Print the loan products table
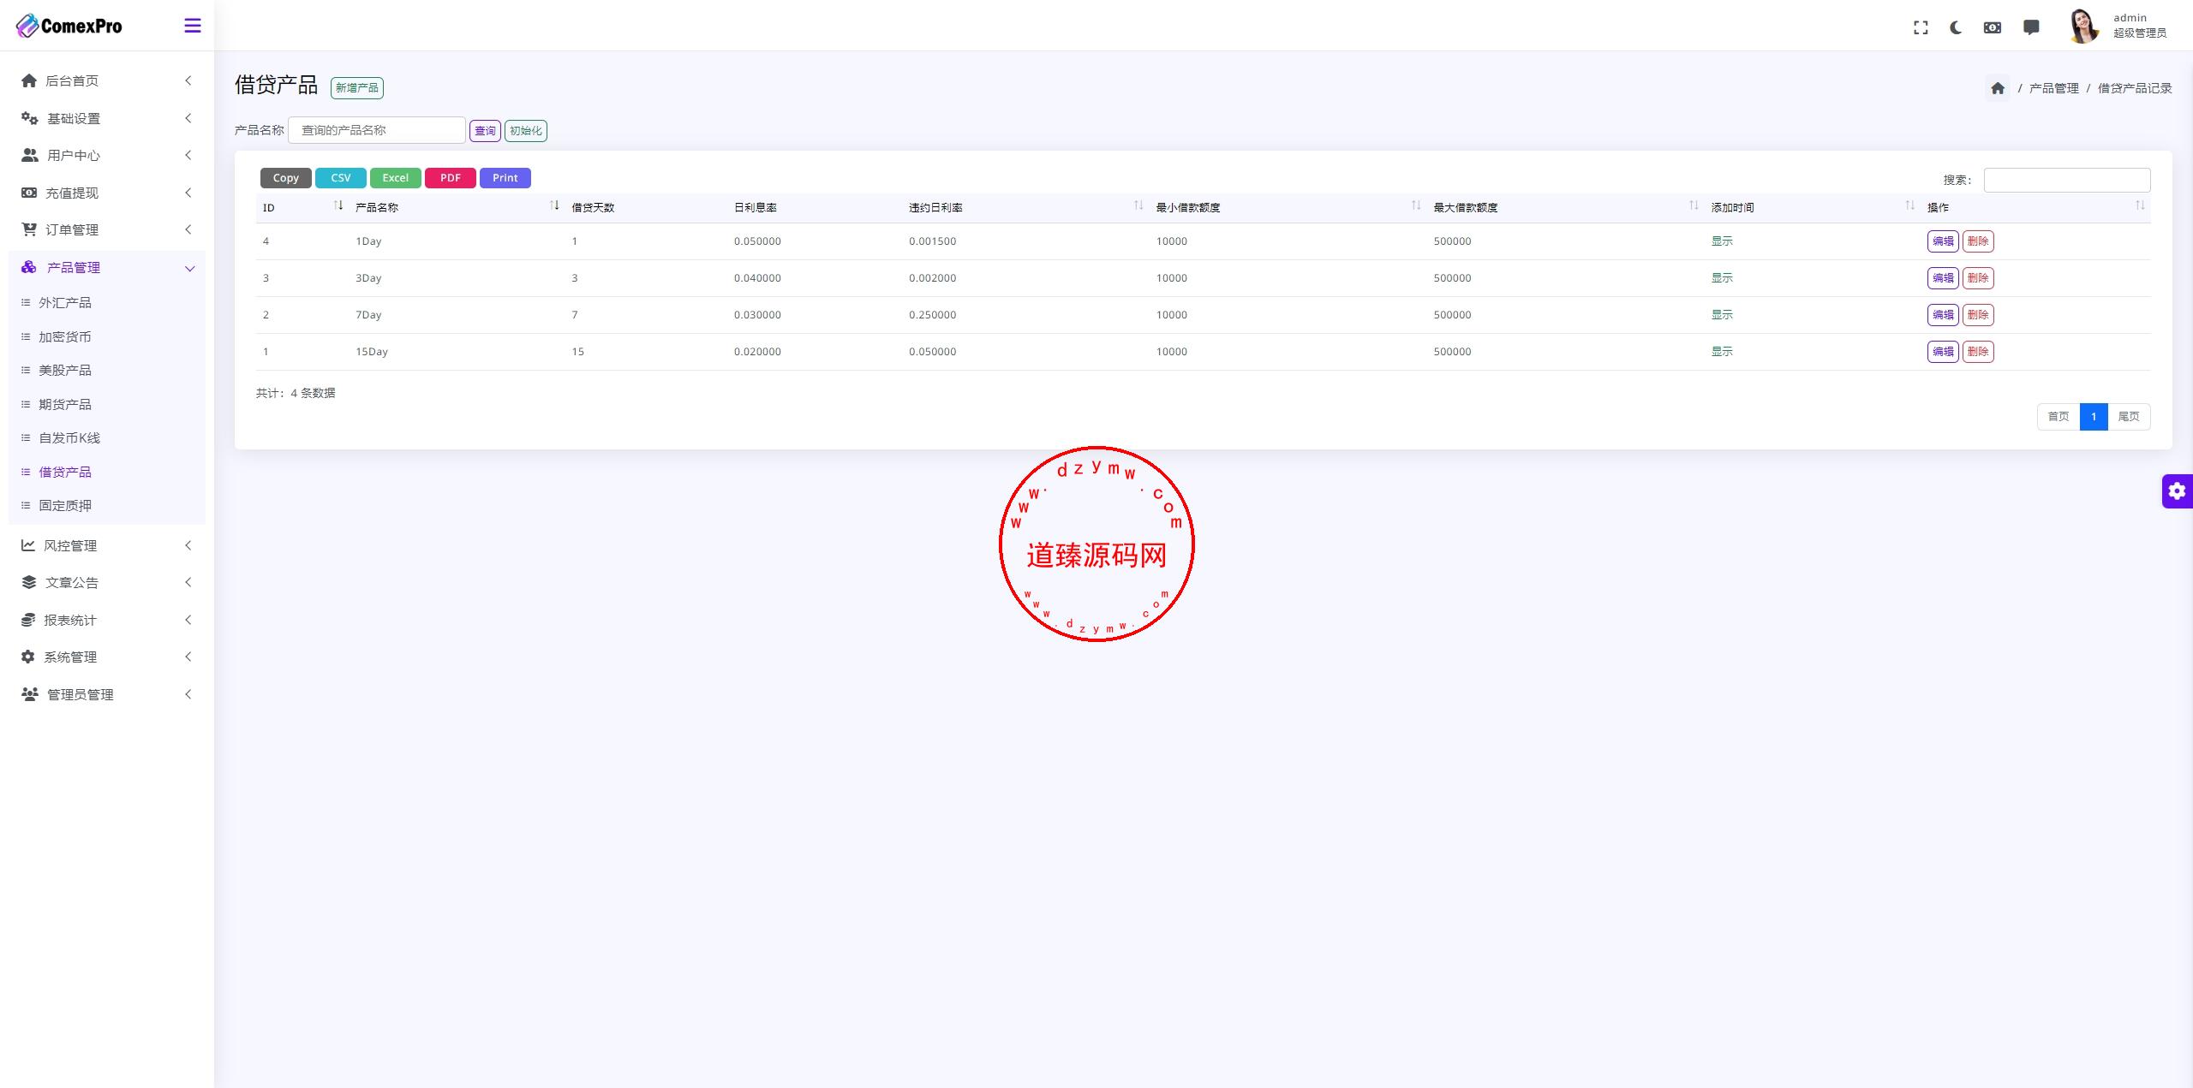The image size is (2193, 1088). coord(505,178)
